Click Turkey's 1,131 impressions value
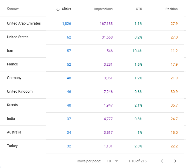 [108, 146]
